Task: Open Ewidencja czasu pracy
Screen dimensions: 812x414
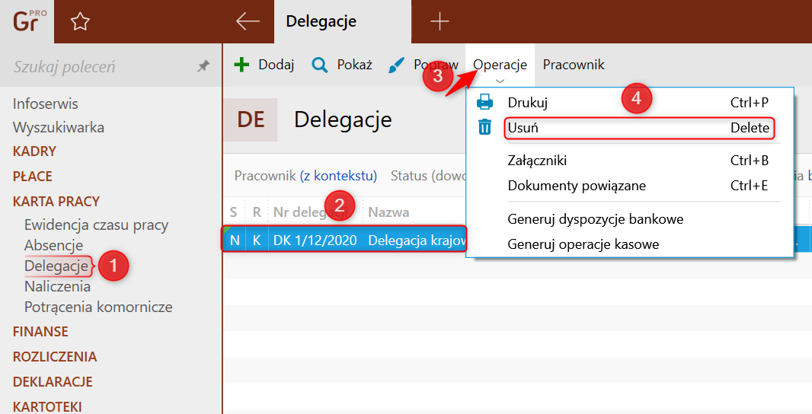Action: click(96, 225)
